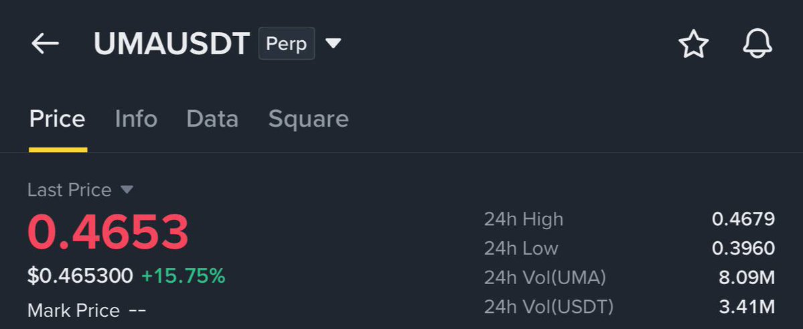803x329 pixels.
Task: Add UMAUSDT to favorites with star icon
Action: (x=693, y=44)
